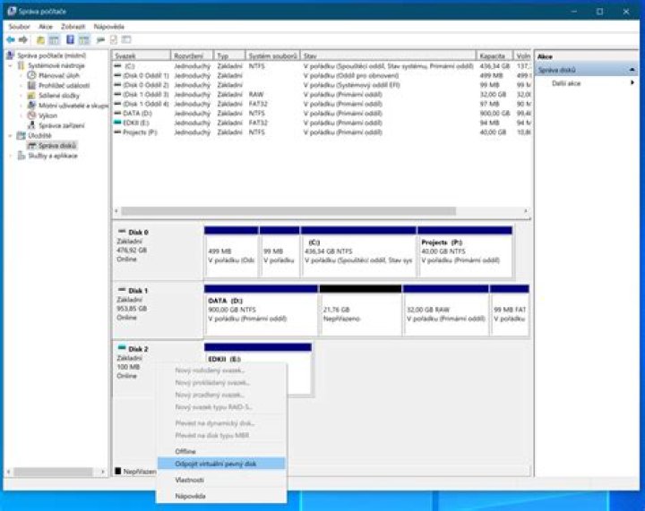Expand the Plánovač úloh branch arrow
This screenshot has width=645, height=511.
21,75
